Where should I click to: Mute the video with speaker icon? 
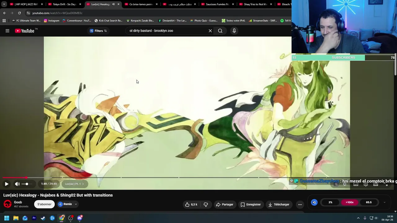pos(17,184)
